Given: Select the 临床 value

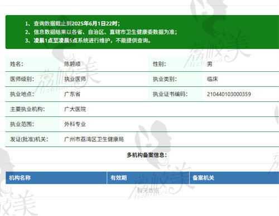Looking at the screenshot, I should click(x=212, y=79).
